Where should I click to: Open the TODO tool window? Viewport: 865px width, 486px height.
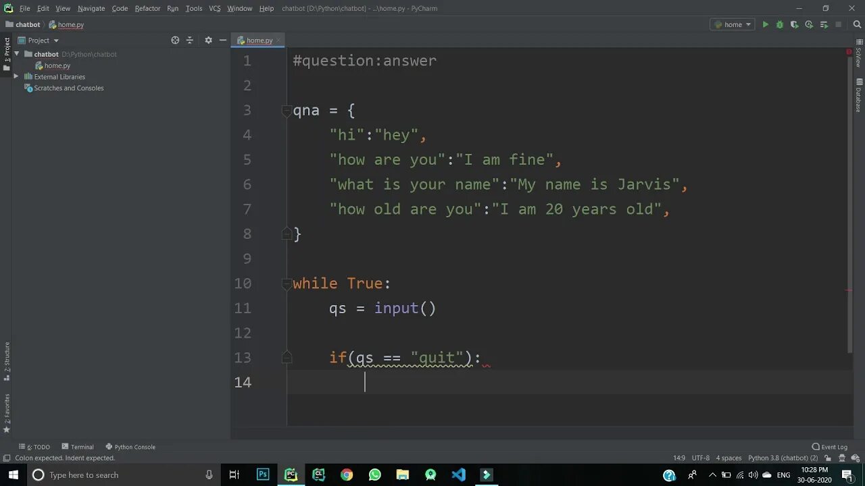34,447
